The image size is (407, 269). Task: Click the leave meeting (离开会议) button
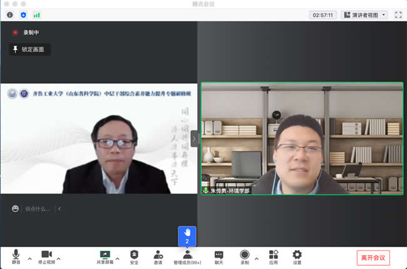(x=374, y=257)
